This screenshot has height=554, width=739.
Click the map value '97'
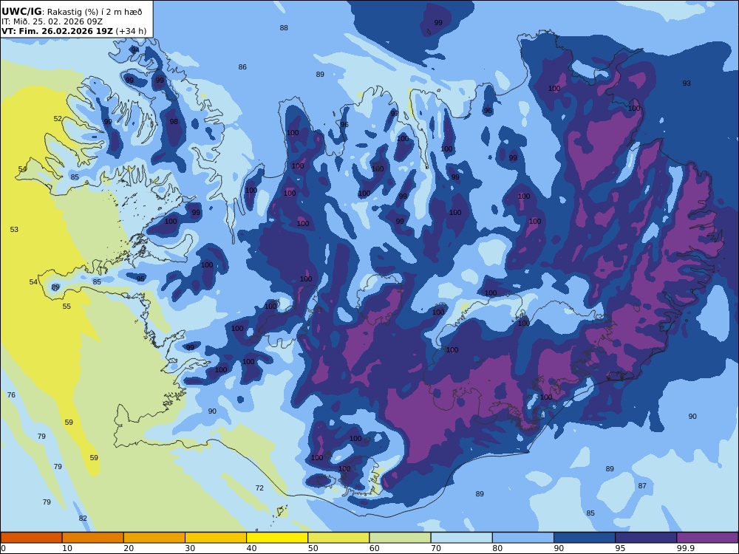coord(394,114)
